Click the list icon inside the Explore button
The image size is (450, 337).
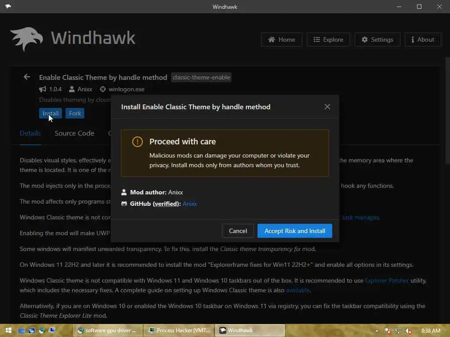point(316,39)
